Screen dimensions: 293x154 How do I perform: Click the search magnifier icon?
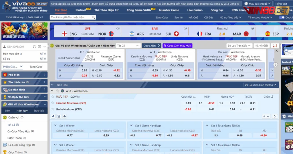pyautogui.click(x=93, y=17)
